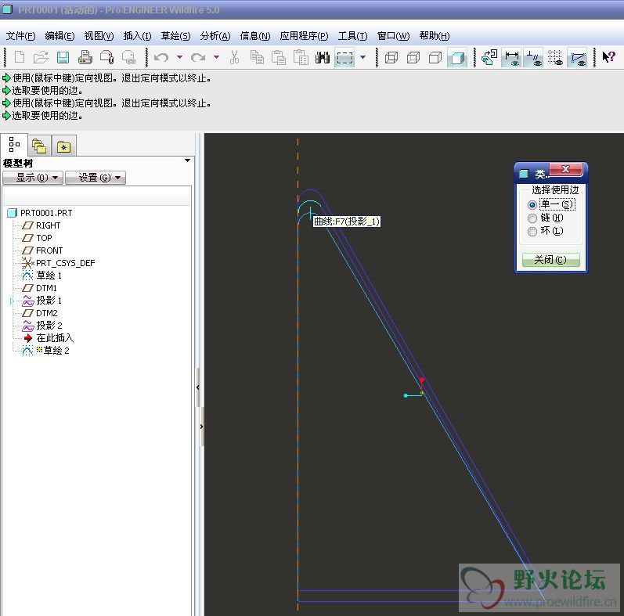Toggle constraint display on or off
624x616 pixels.
pos(533,58)
